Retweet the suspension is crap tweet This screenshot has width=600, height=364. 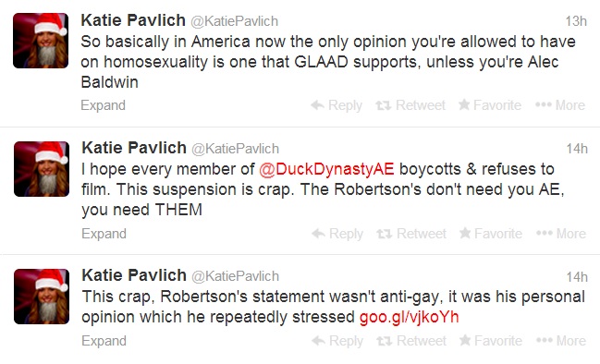[411, 233]
